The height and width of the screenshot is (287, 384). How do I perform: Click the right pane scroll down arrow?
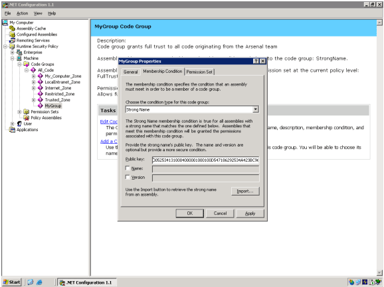[x=379, y=272]
